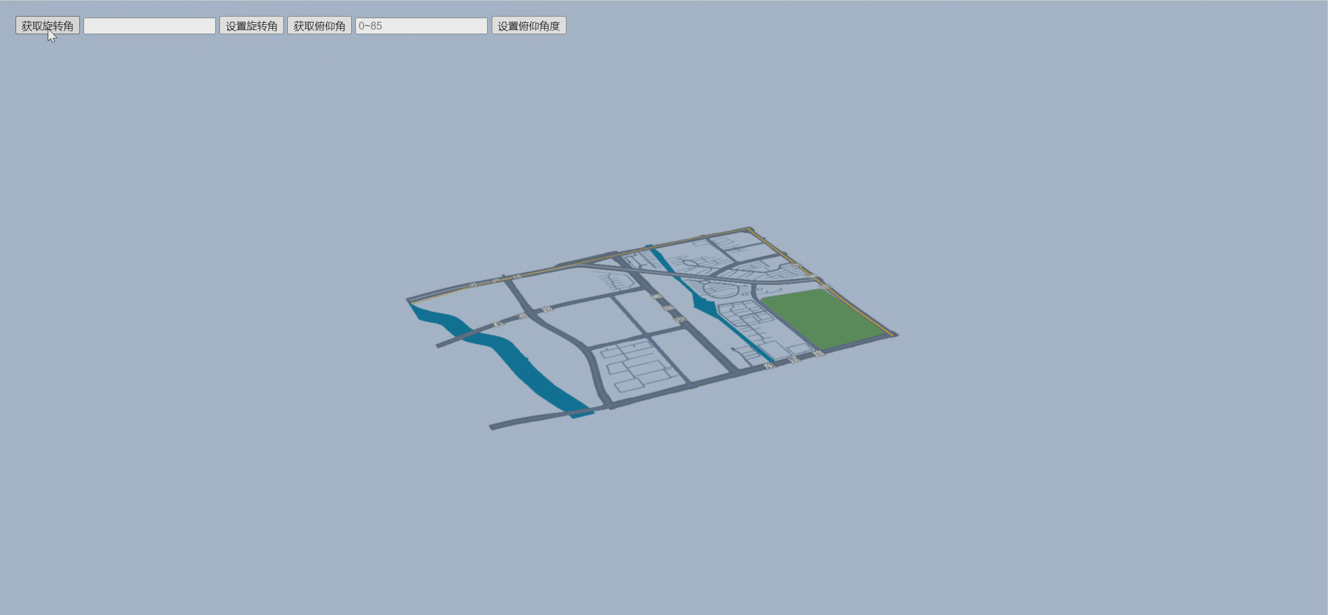Click the 路 label right of 港 label

(x=547, y=310)
